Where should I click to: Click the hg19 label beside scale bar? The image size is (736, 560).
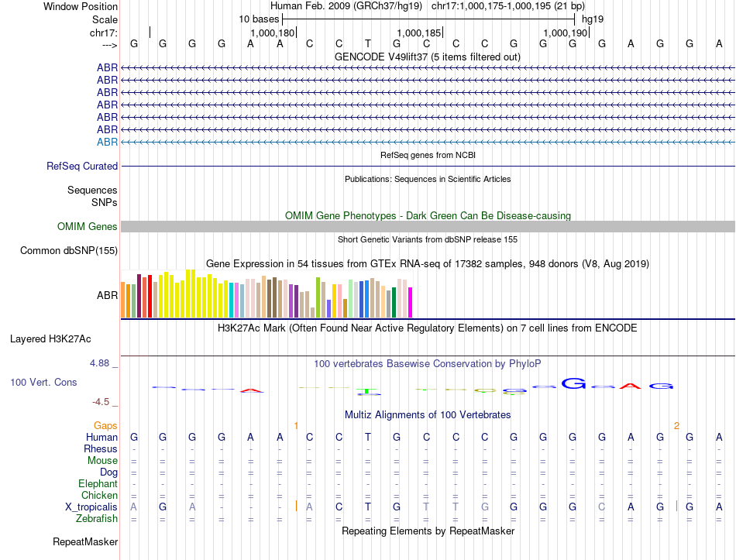tap(593, 19)
